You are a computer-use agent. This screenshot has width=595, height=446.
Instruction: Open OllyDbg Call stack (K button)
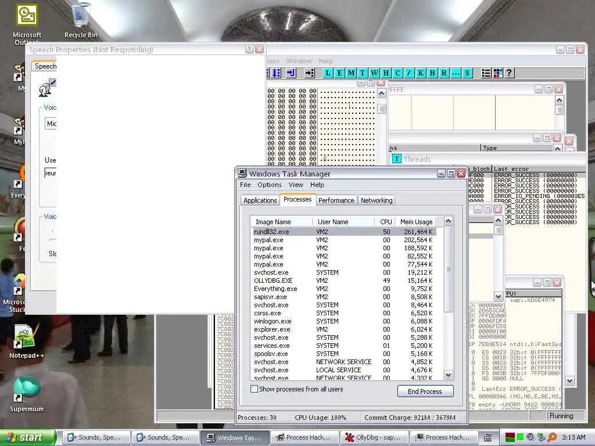tap(421, 73)
